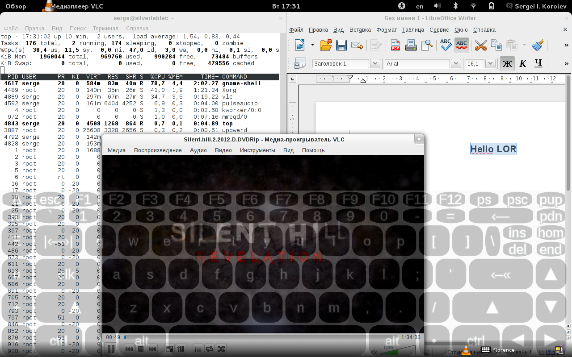This screenshot has height=357, width=572.
Task: Click the VLC cone tray icon
Action: (467, 351)
